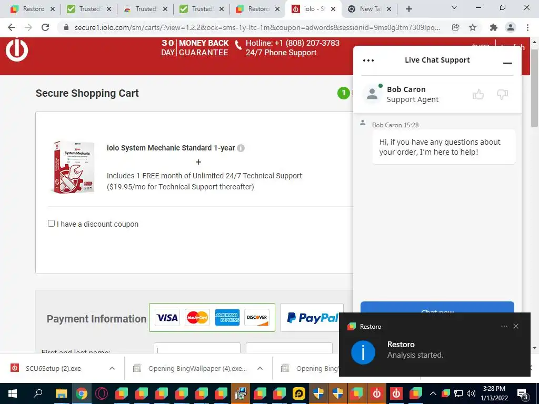Click the info icon beside System Mechanic Standard
539x404 pixels.
coord(241,148)
